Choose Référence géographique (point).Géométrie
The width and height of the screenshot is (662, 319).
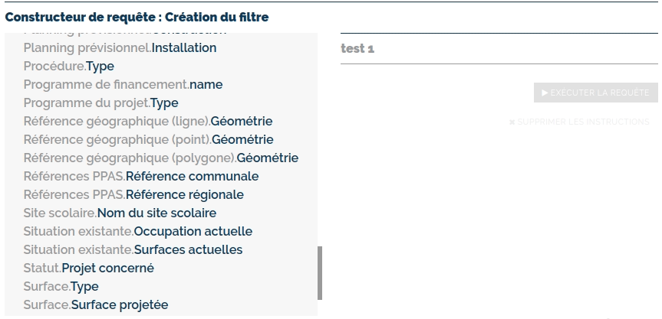click(x=148, y=140)
